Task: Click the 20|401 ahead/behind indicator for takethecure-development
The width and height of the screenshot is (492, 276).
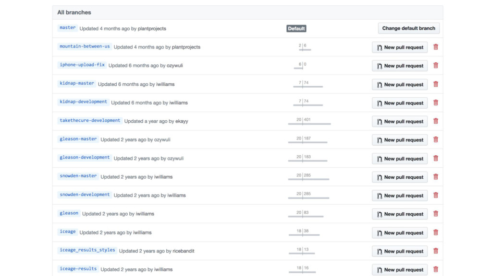Action: pos(309,121)
